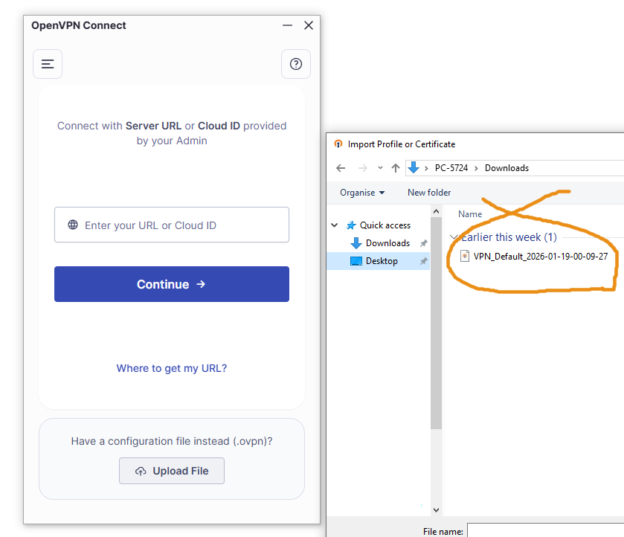The image size is (624, 537).
Task: Click PC-5724 in the address breadcrumb
Action: click(x=452, y=168)
